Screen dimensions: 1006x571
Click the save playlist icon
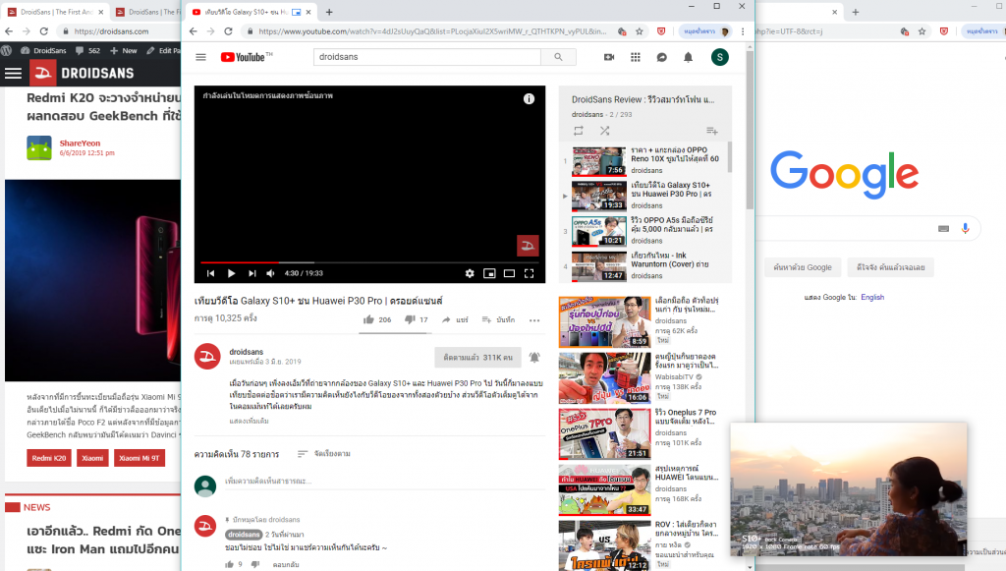712,131
